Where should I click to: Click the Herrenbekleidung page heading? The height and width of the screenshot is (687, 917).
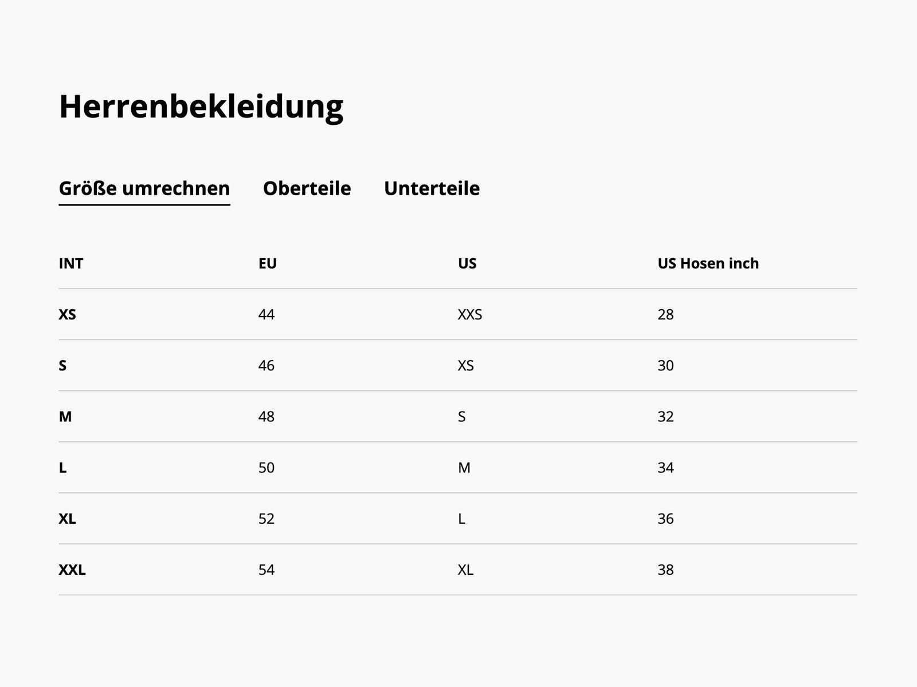coord(201,106)
